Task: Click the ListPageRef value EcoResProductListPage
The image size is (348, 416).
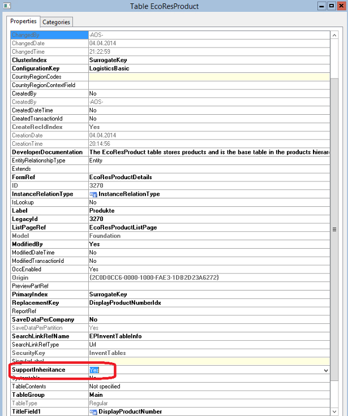Action: (123, 227)
